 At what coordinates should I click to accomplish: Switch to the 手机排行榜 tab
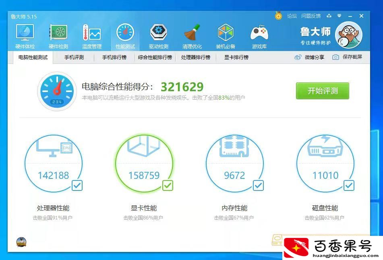pos(114,57)
